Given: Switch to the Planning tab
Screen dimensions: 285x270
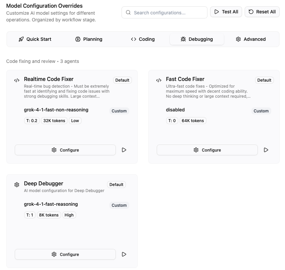Looking at the screenshot, I should tap(89, 39).
